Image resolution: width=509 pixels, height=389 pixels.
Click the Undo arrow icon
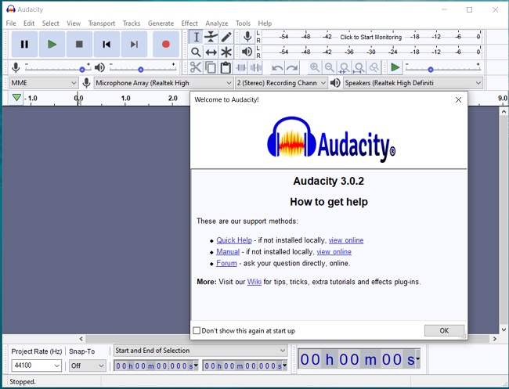pos(277,67)
